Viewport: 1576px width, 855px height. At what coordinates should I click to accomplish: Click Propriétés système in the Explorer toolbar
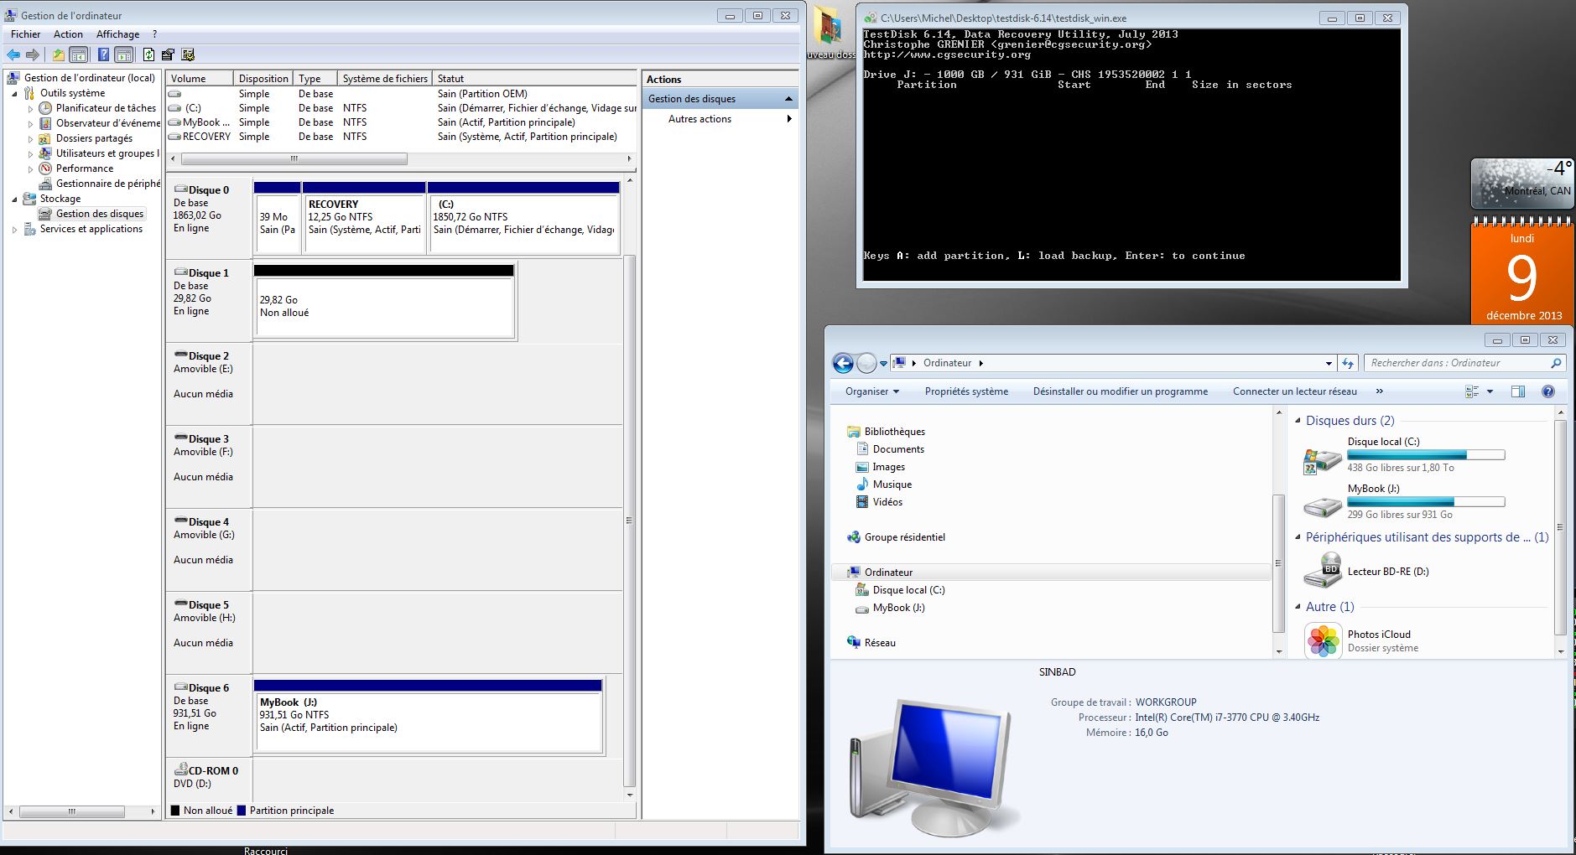[966, 391]
